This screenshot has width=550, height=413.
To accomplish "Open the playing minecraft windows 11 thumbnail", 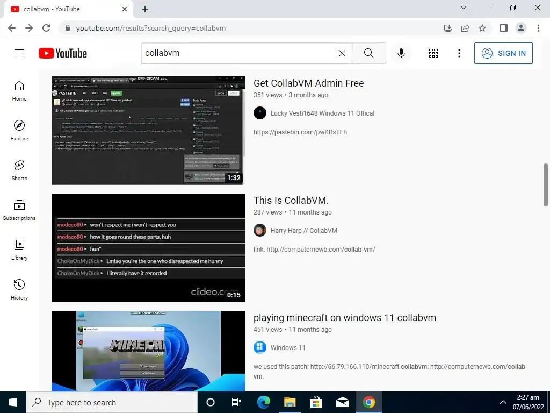I will click(148, 351).
